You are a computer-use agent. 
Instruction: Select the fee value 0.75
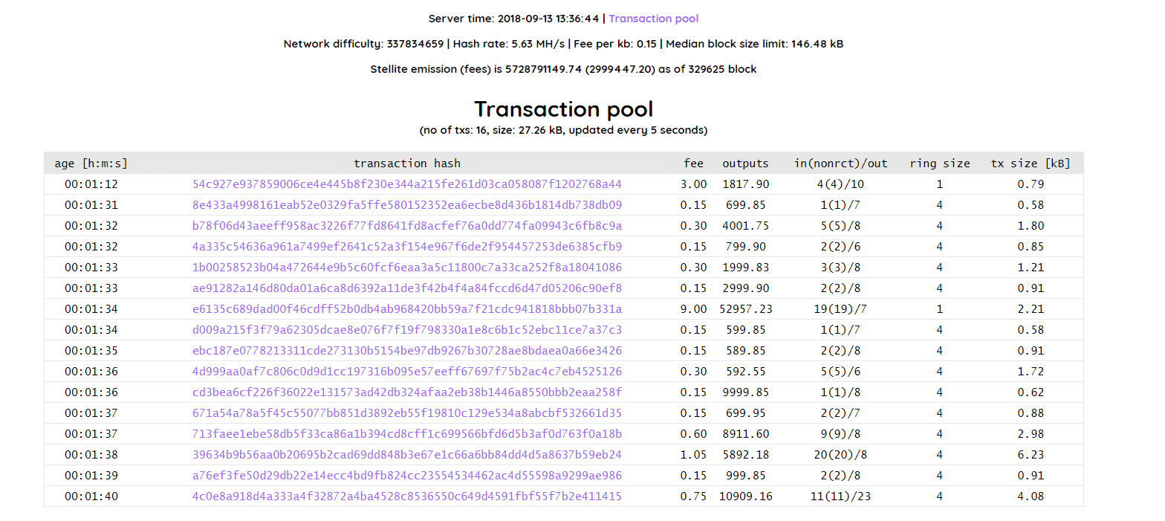(x=693, y=496)
